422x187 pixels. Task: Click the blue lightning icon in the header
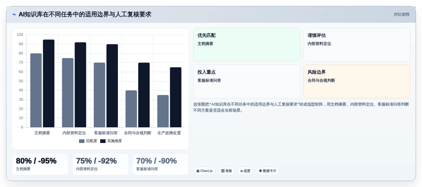click(14, 14)
